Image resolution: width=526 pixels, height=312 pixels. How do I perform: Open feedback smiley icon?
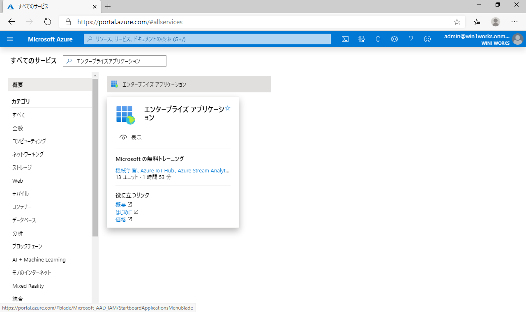click(x=427, y=39)
